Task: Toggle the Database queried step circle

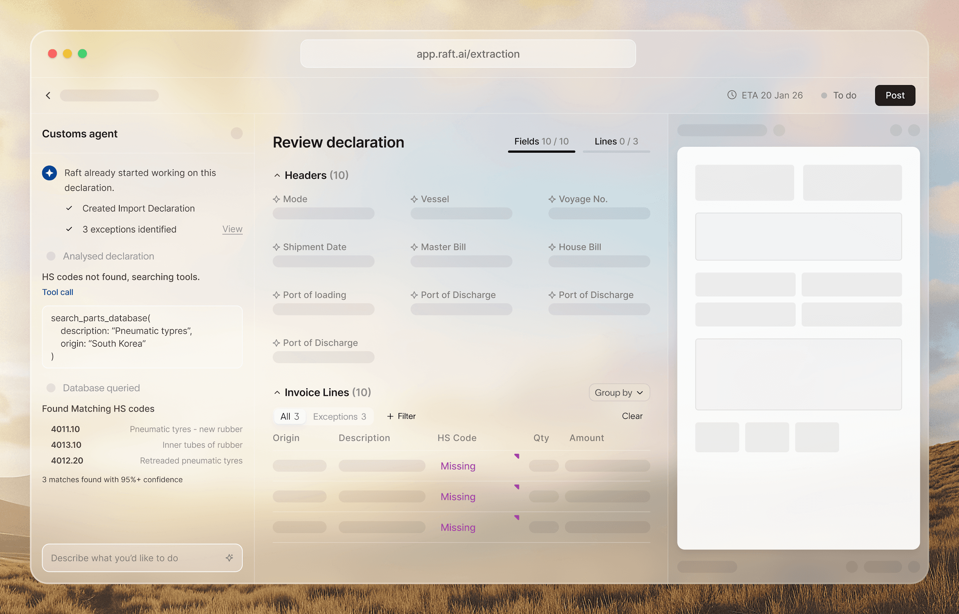Action: tap(51, 388)
